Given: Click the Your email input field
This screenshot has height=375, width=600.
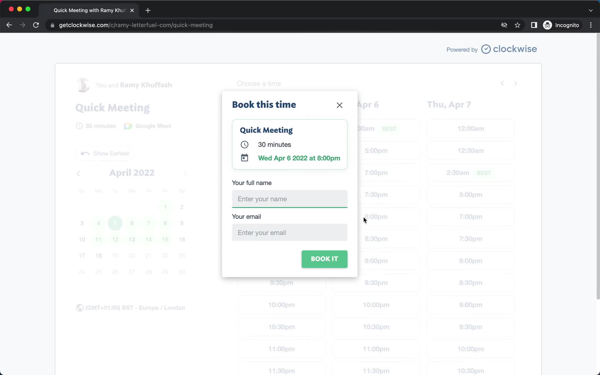Looking at the screenshot, I should coord(289,232).
